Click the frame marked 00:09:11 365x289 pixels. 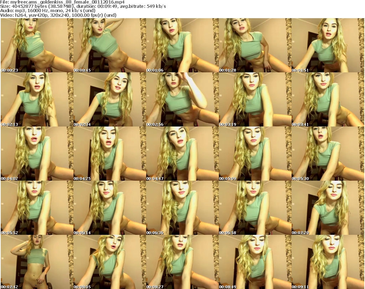point(328,262)
